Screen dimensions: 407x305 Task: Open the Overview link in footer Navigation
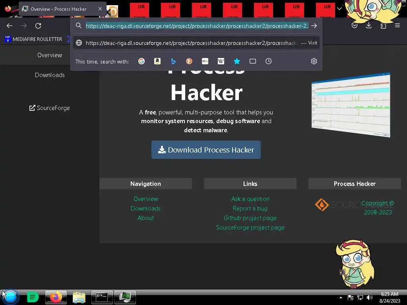coord(145,199)
